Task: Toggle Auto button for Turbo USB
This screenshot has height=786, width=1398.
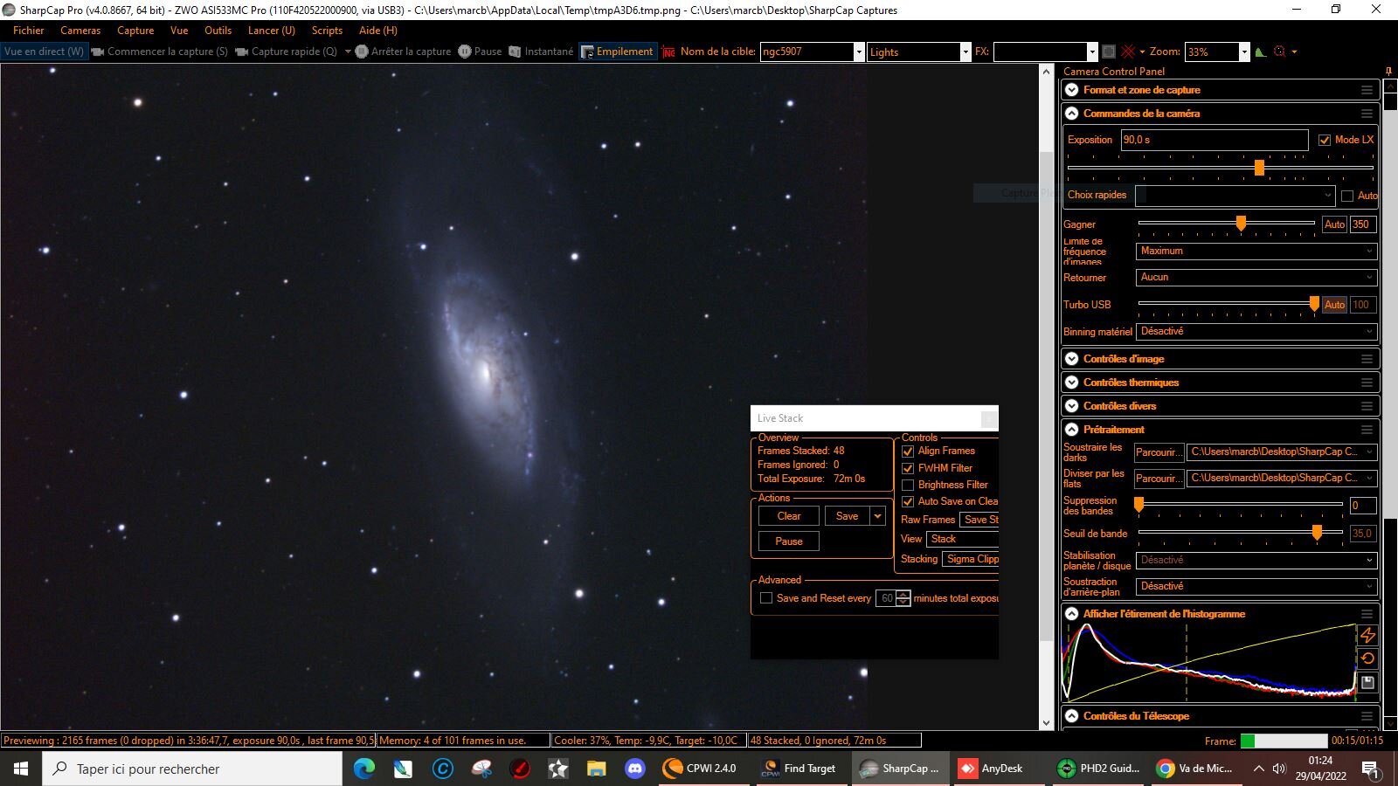Action: [x=1334, y=305]
